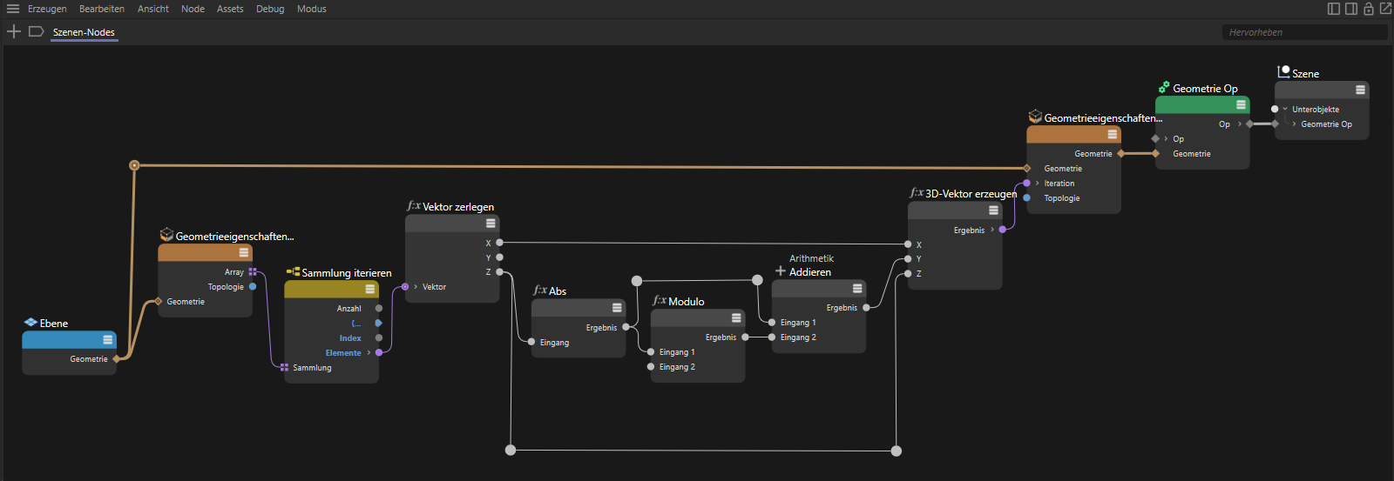
Task: Click the f:x icon of Abs node
Action: click(x=540, y=290)
